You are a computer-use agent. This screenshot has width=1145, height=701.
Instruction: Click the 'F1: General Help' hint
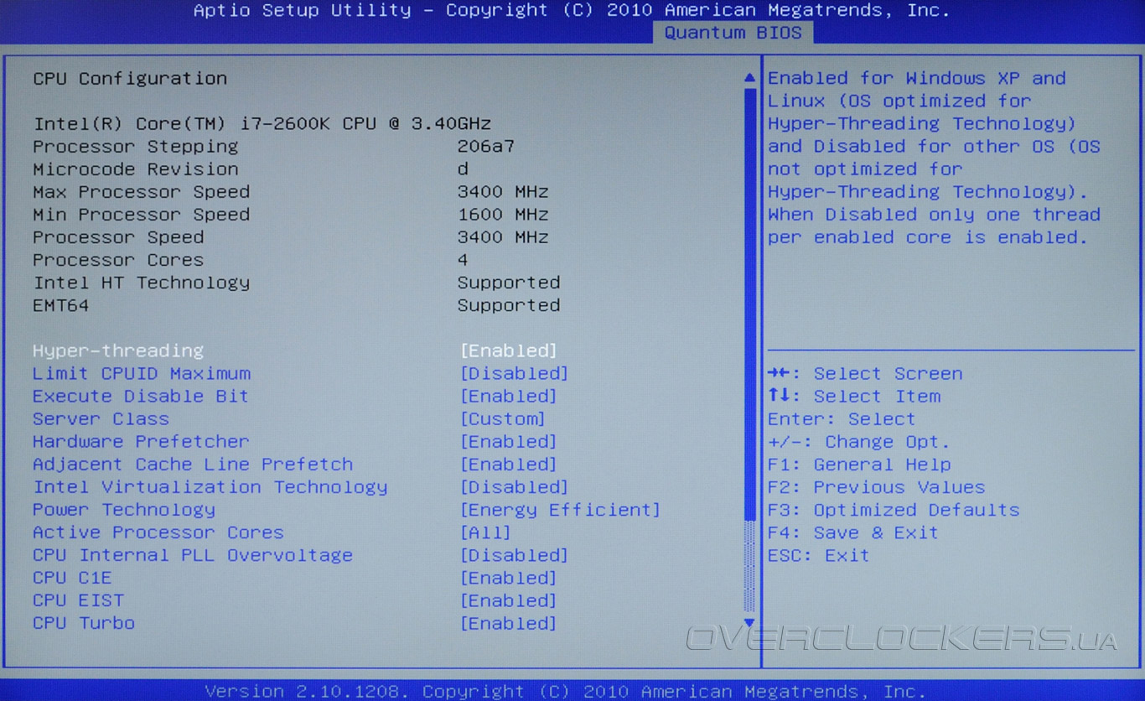pos(859,464)
